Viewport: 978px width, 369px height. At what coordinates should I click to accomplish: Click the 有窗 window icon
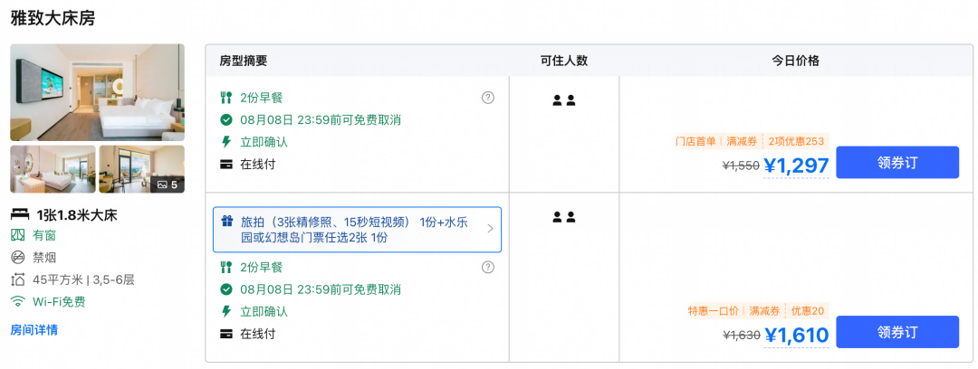(18, 236)
